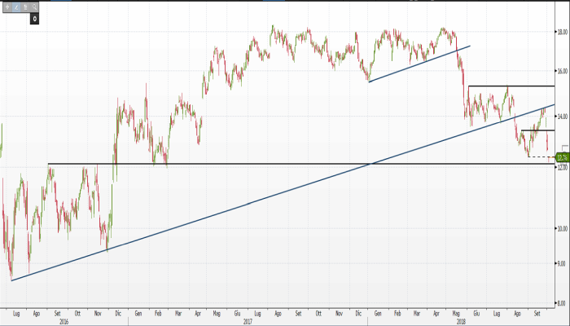
Task: Select the short blue trendline under 2018 highs
Action: (419, 64)
